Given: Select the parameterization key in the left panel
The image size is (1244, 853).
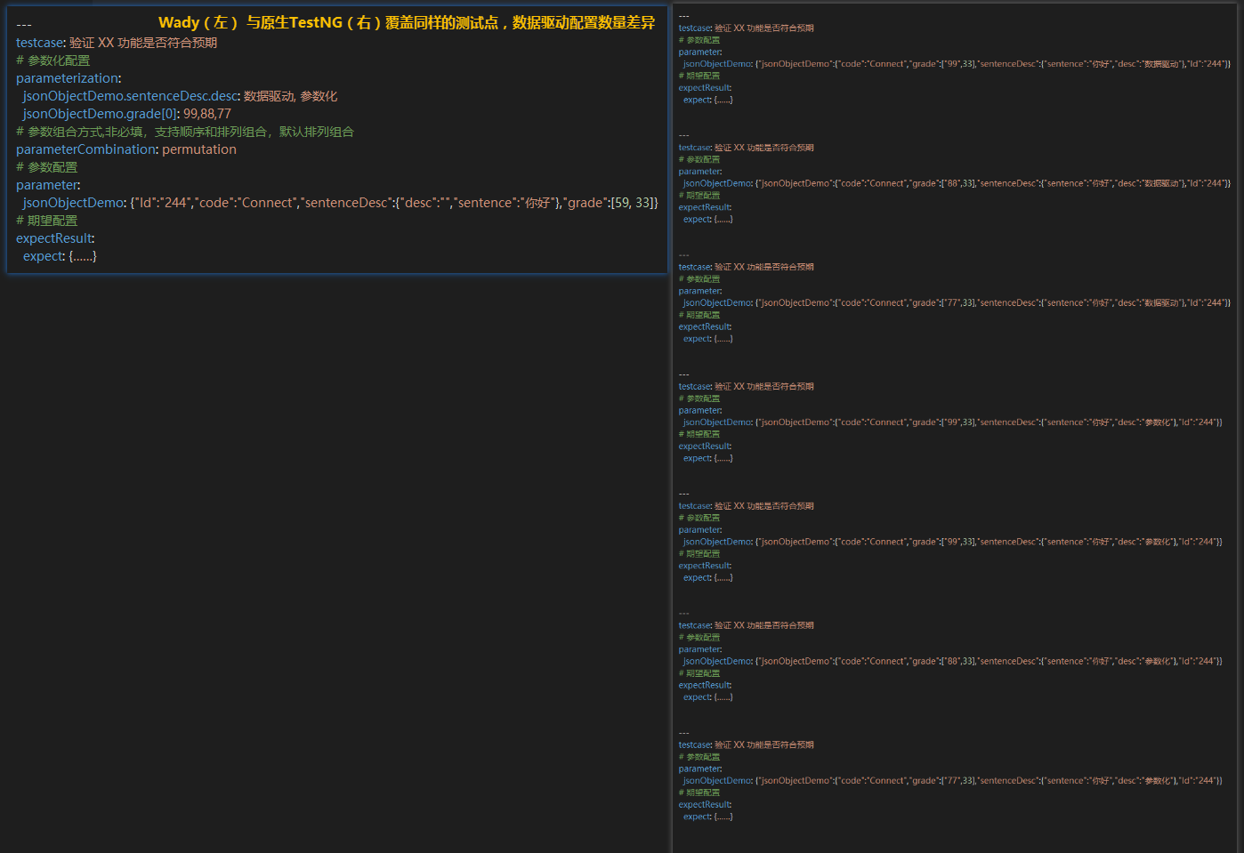Looking at the screenshot, I should click(x=69, y=78).
